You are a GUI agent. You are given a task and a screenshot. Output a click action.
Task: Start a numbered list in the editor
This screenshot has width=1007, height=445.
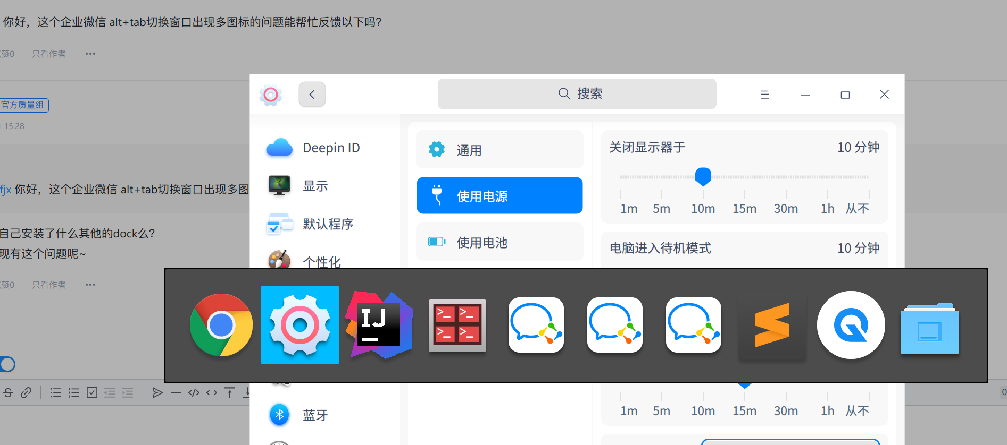tap(74, 393)
